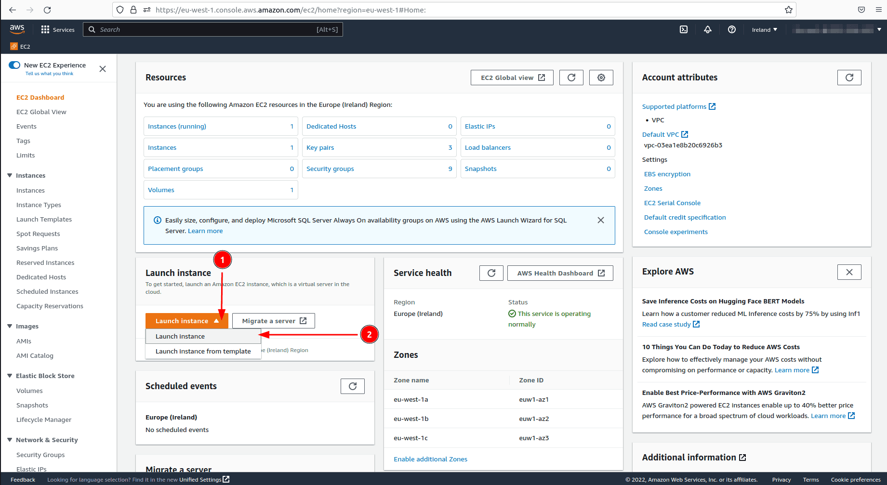Click the Unified Settings external link icon
Screen dimensions: 887x485
click(226, 479)
